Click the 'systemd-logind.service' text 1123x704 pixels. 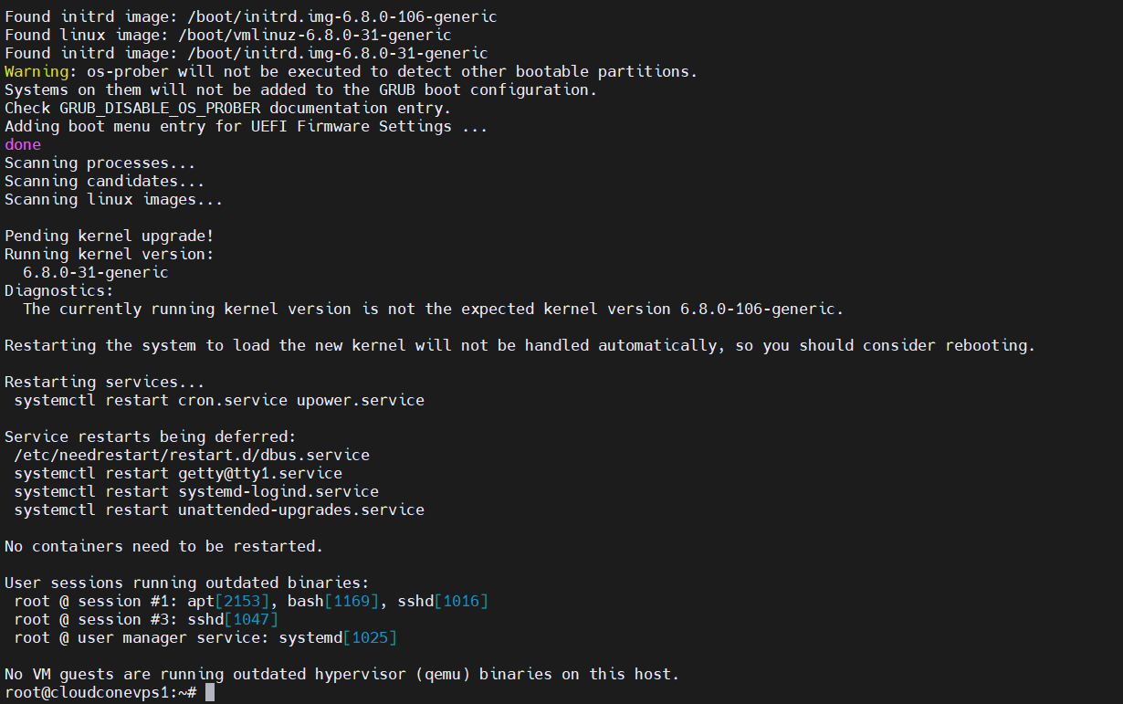(278, 491)
